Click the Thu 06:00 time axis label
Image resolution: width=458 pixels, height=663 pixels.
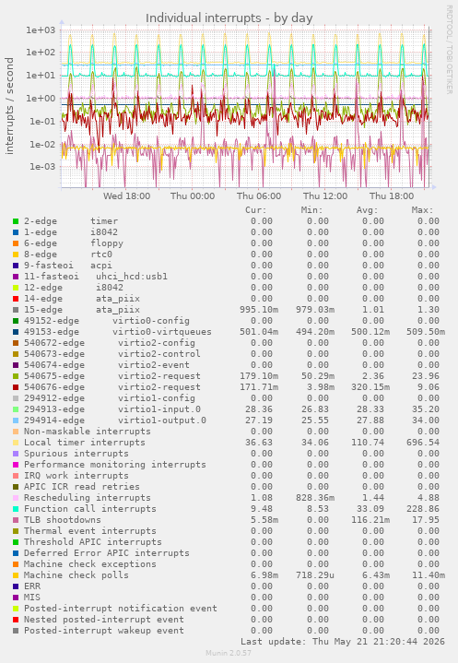click(259, 196)
